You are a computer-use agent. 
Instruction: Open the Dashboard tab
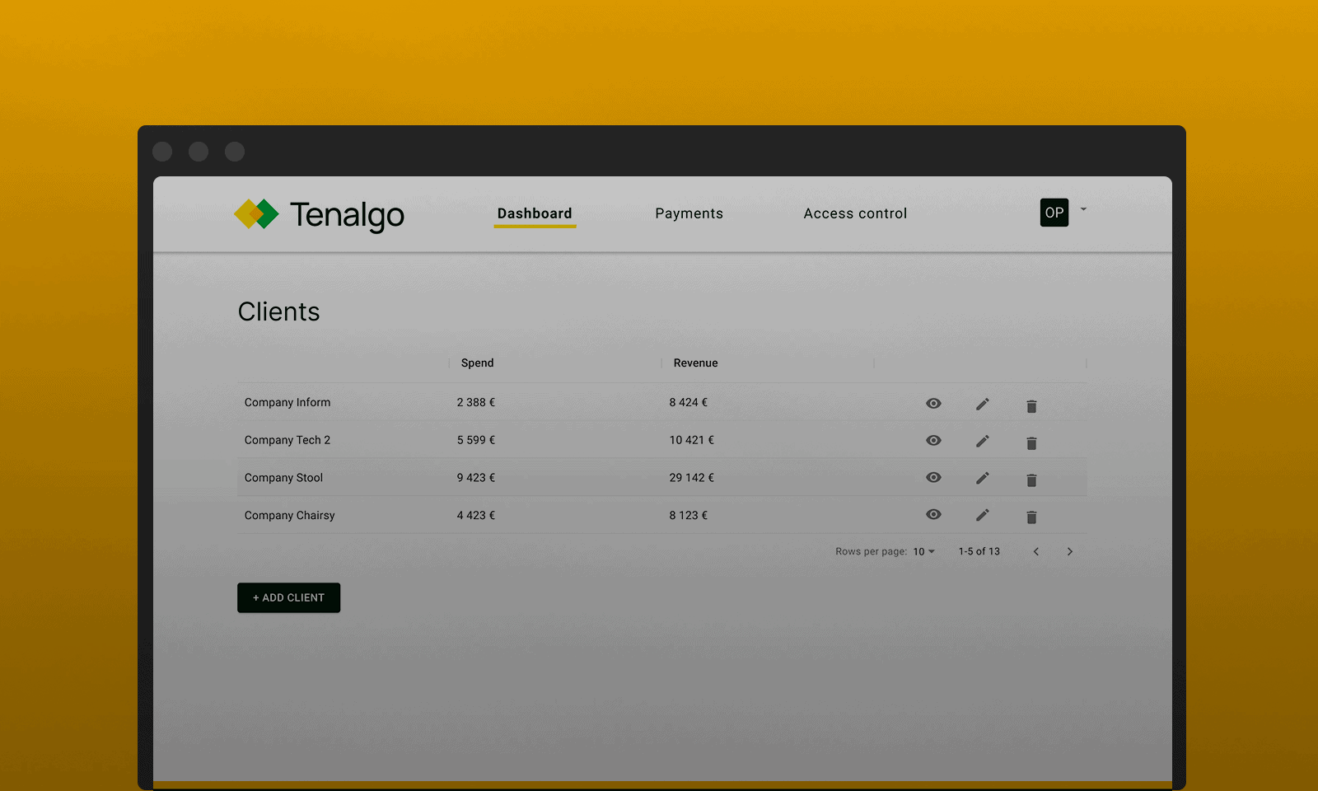coord(535,213)
